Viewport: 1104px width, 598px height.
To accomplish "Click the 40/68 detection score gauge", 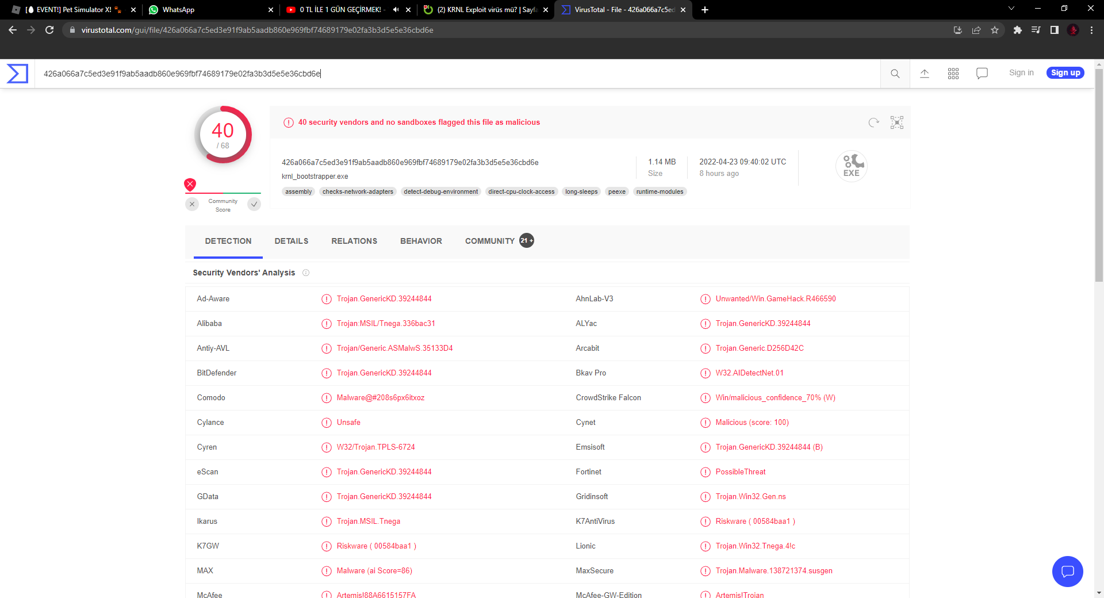I will click(223, 135).
